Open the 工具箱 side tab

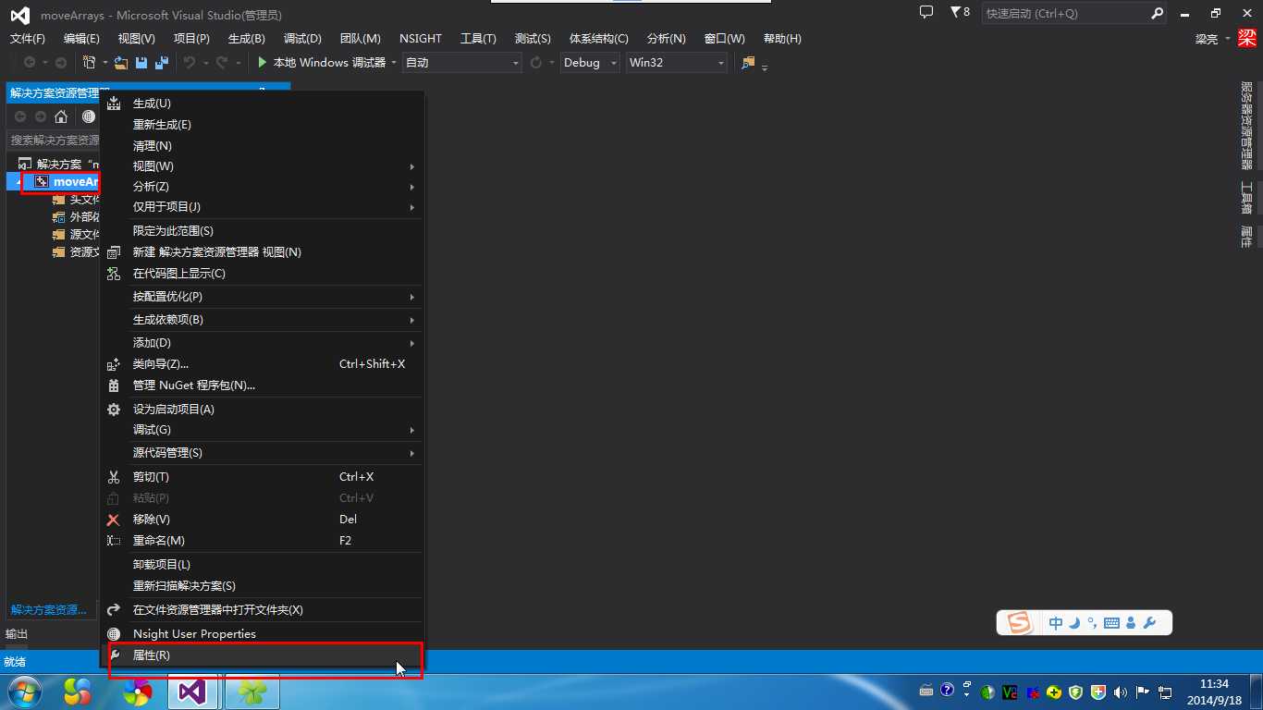tap(1246, 198)
